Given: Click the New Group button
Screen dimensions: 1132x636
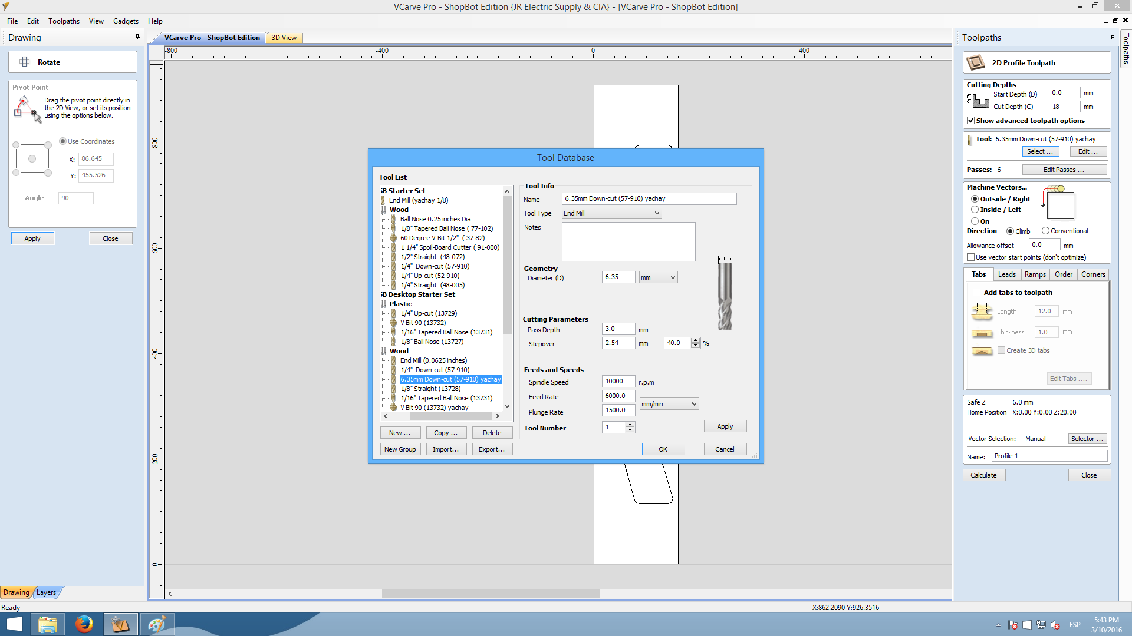Looking at the screenshot, I should point(400,449).
